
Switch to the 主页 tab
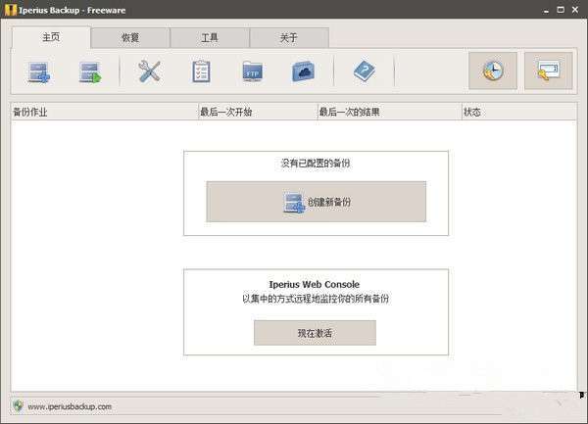tap(51, 37)
